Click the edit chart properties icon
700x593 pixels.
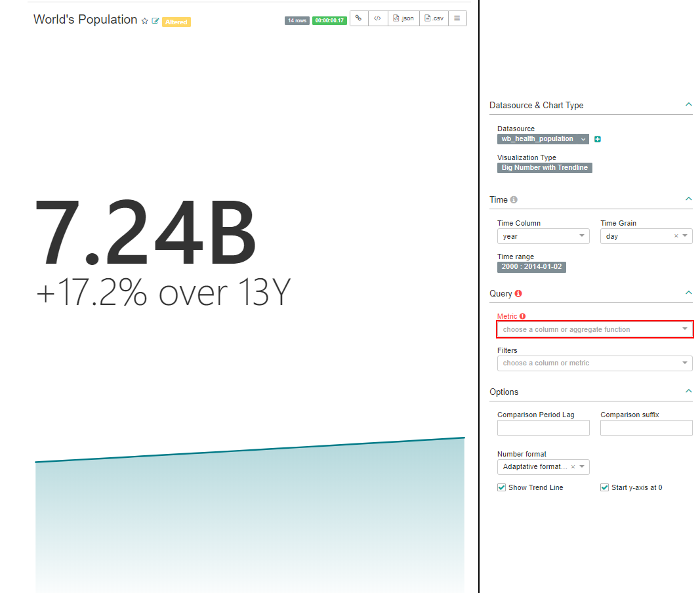pos(155,21)
